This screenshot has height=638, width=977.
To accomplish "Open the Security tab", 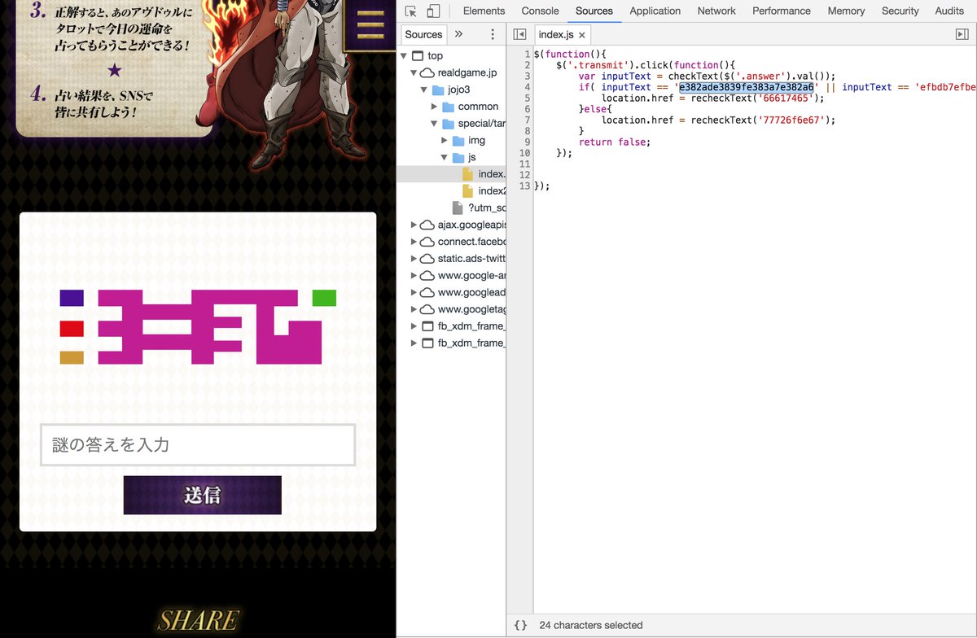I will point(900,11).
